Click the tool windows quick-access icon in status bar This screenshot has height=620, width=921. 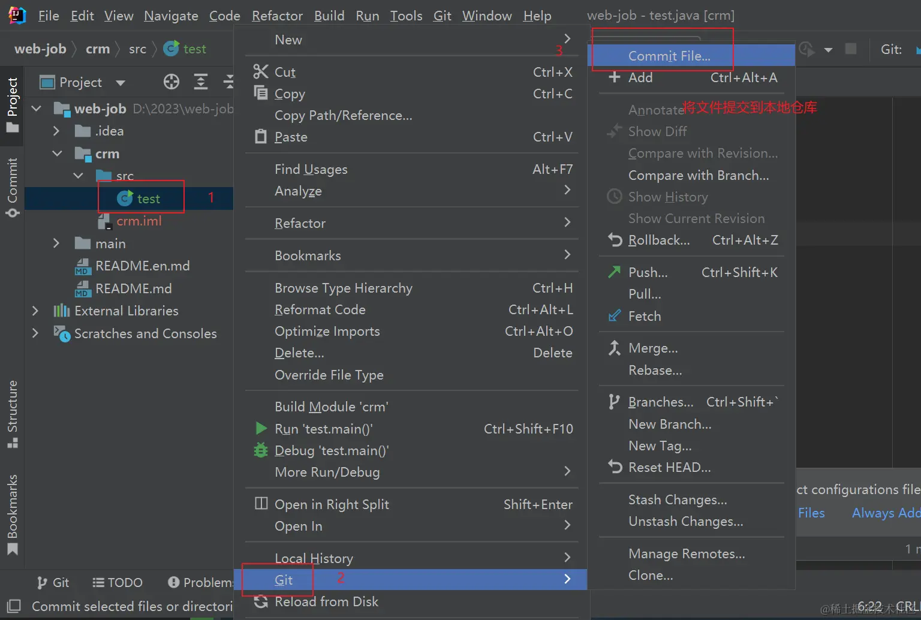click(14, 606)
